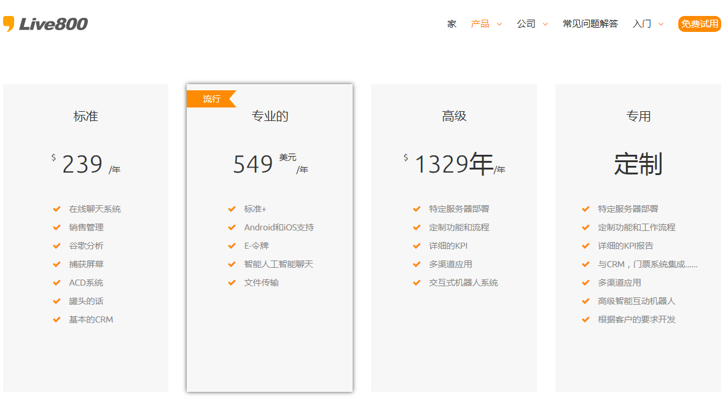Expand the 公司 dropdown chevron

545,25
